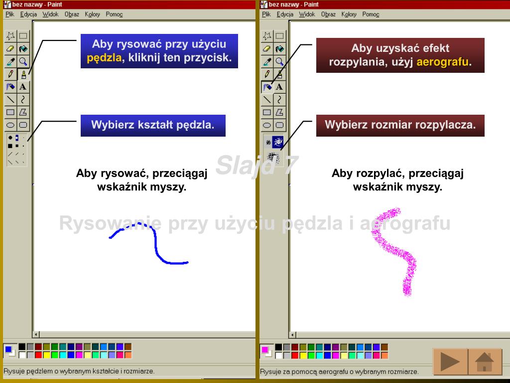Pick the Curve tool in right Paint window
Screen dimensions: 510x383
pyautogui.click(x=280, y=99)
